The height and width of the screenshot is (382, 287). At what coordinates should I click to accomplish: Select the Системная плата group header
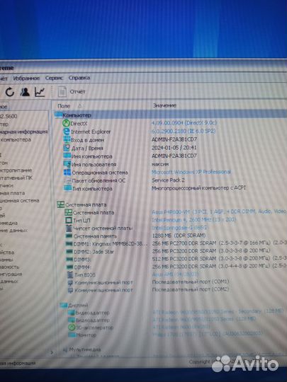click(x=81, y=204)
